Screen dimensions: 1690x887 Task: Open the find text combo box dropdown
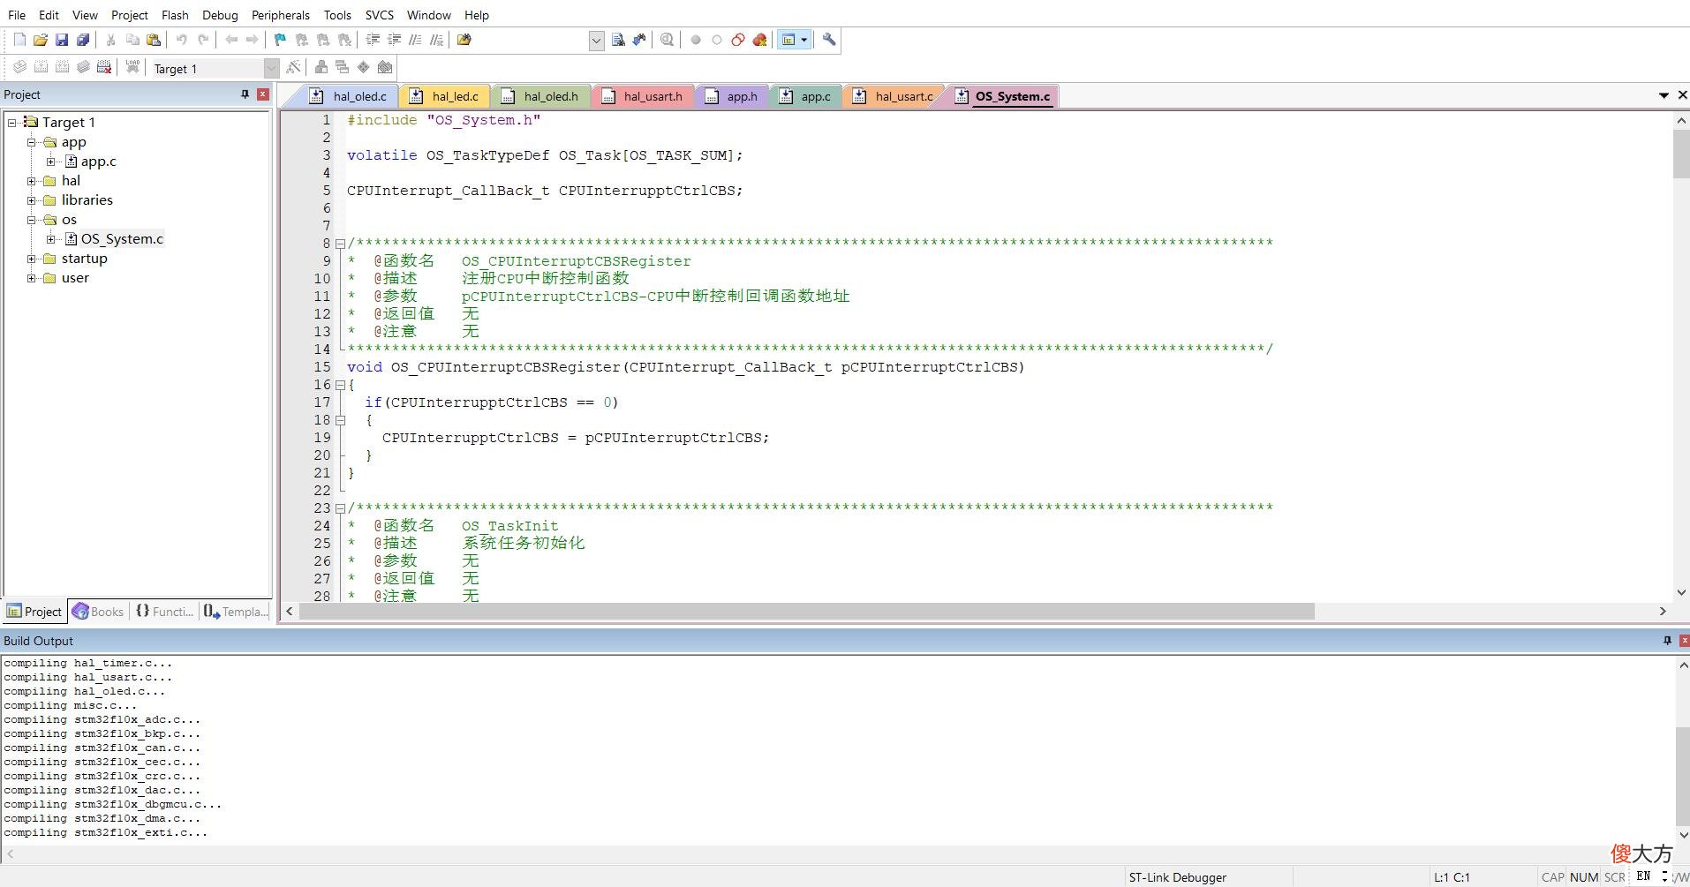pos(597,41)
